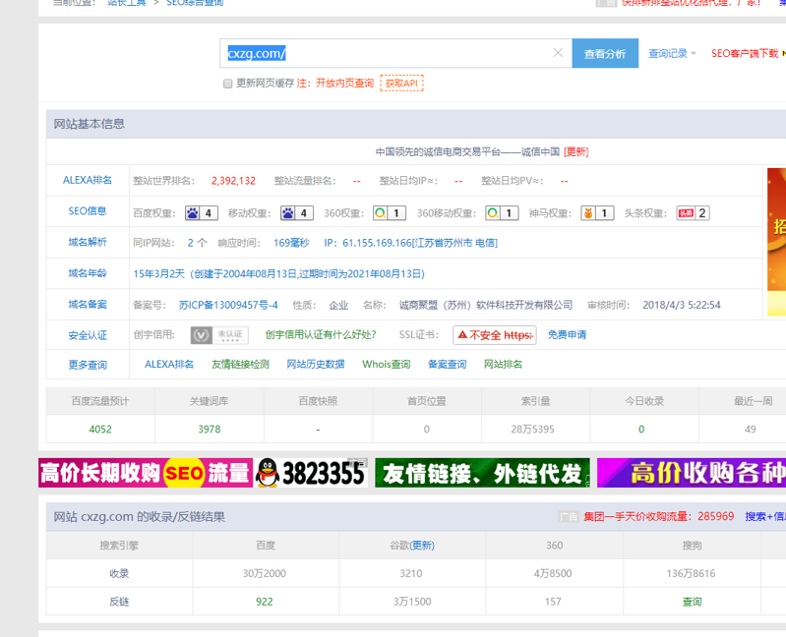Image resolution: width=786 pixels, height=637 pixels.
Task: Click company name 诚商聚盟（苏州）软件科技开发有限公司
Action: click(486, 305)
